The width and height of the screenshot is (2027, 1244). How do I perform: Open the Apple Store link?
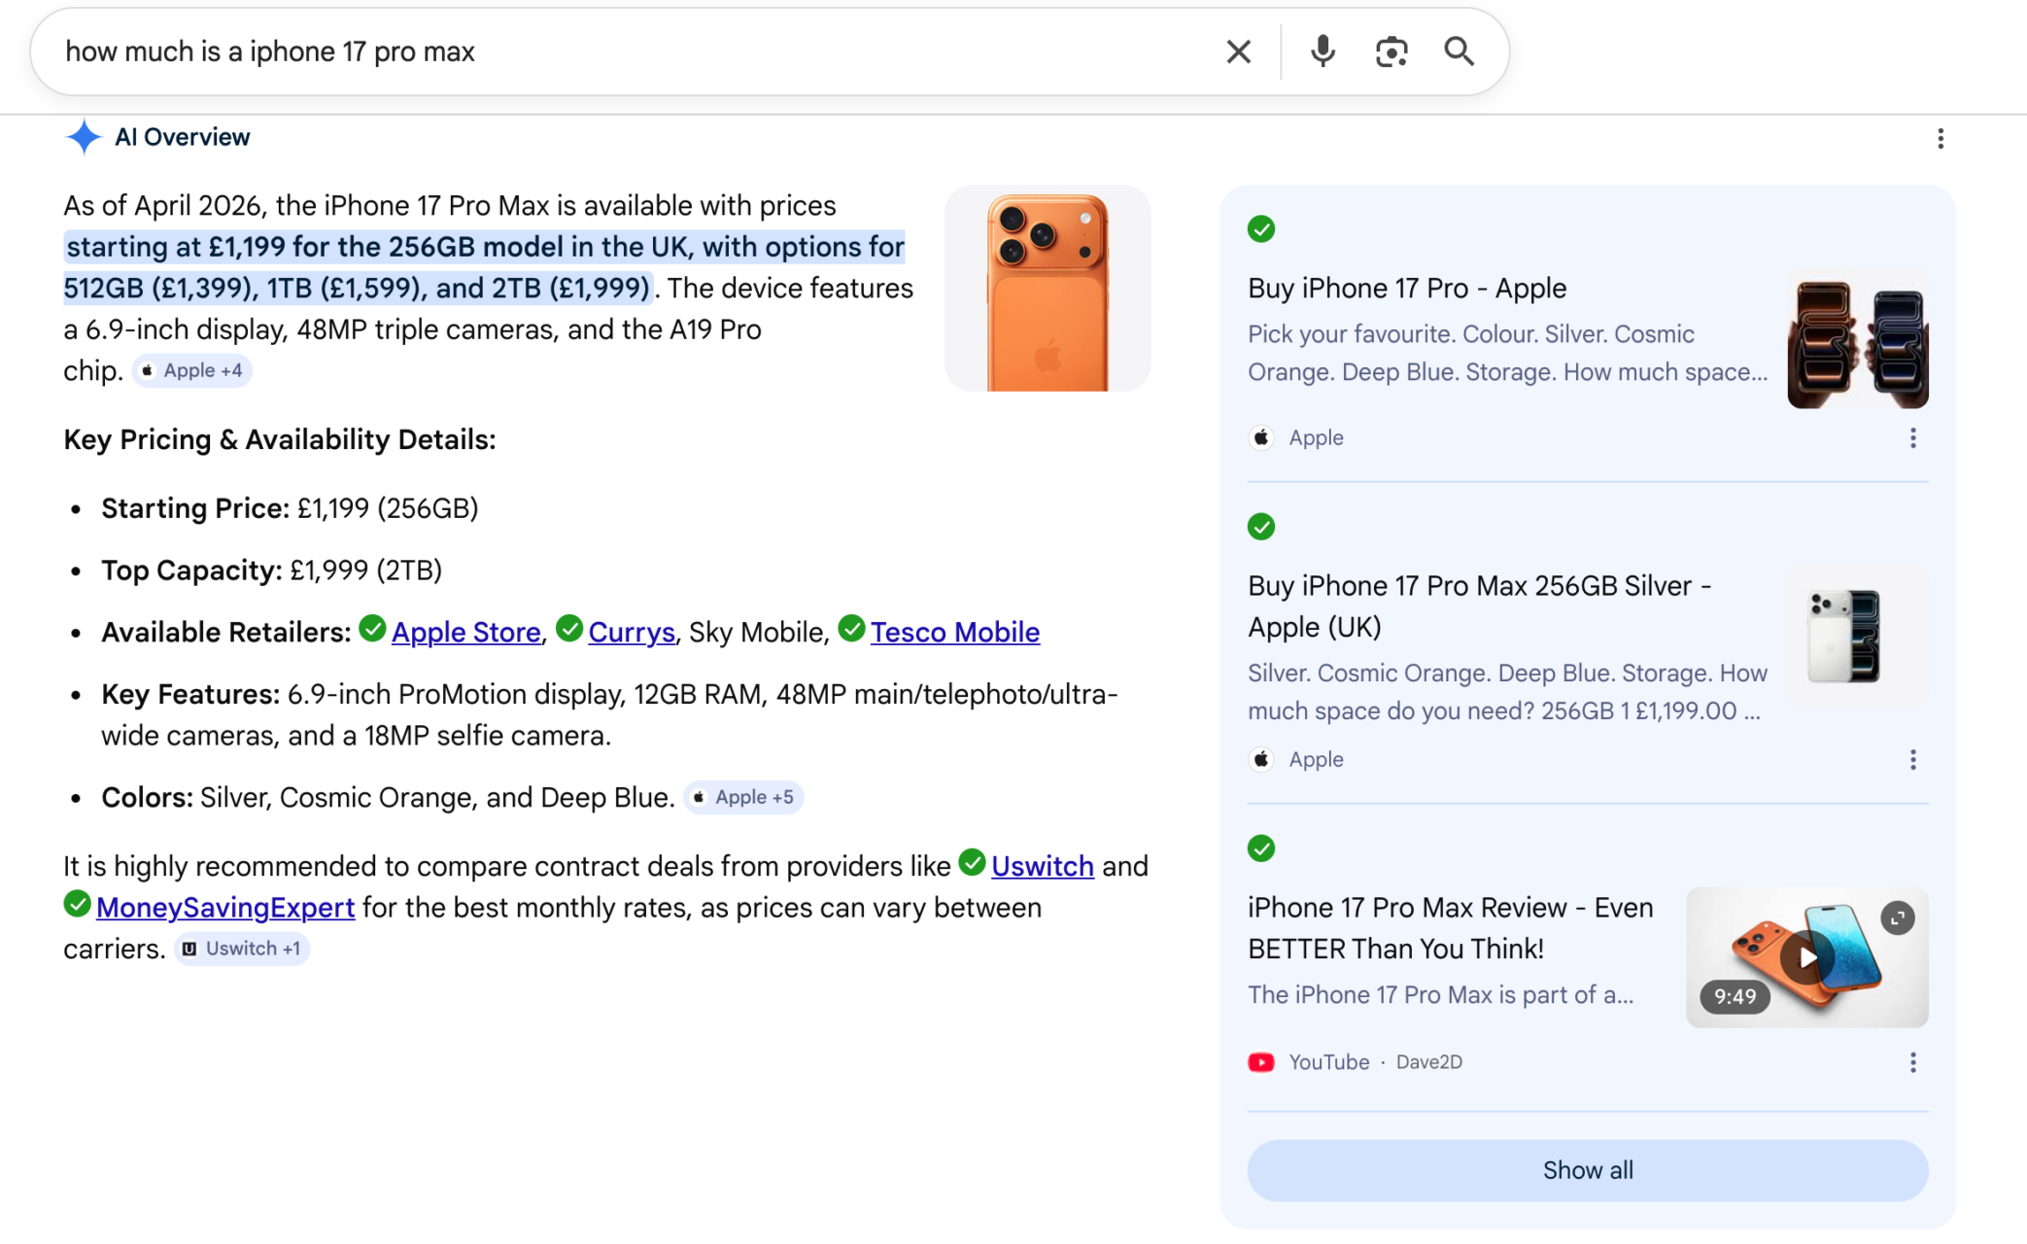click(466, 633)
